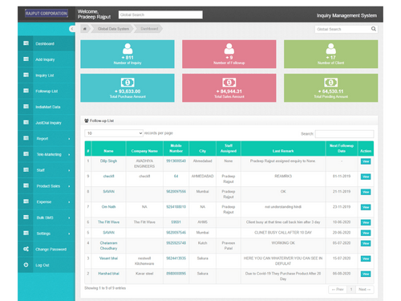Click the Expense sidebar icon
The image size is (401, 301).
point(26,201)
